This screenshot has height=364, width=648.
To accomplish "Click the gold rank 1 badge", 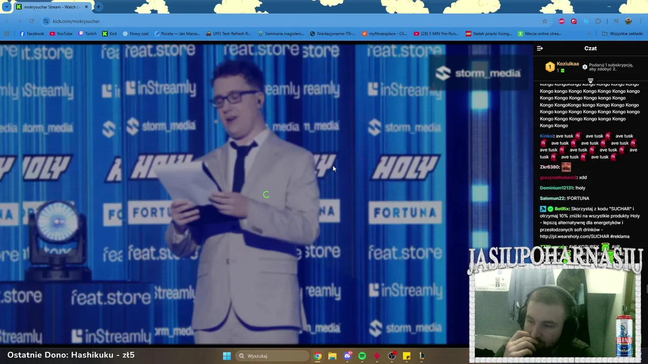I will [x=550, y=67].
